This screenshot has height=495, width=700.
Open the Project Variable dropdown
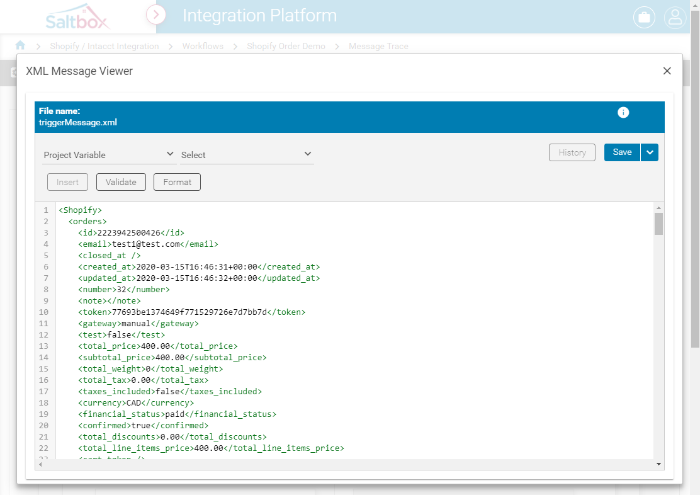click(x=109, y=154)
